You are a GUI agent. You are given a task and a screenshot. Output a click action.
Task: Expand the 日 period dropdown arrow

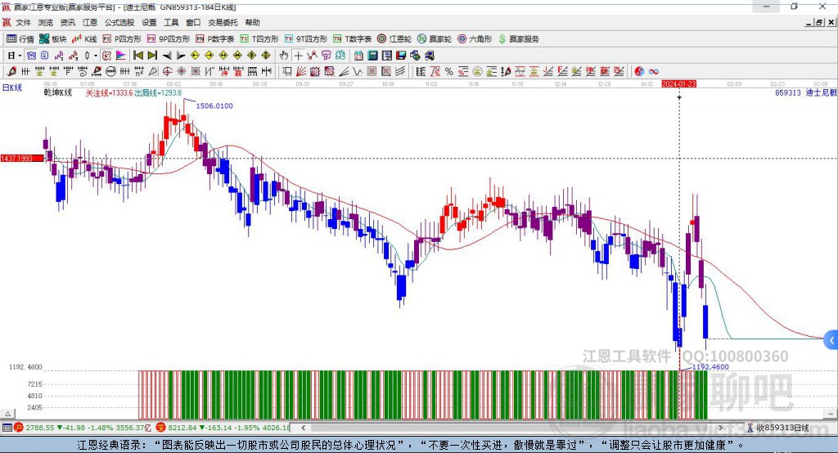click(x=20, y=55)
